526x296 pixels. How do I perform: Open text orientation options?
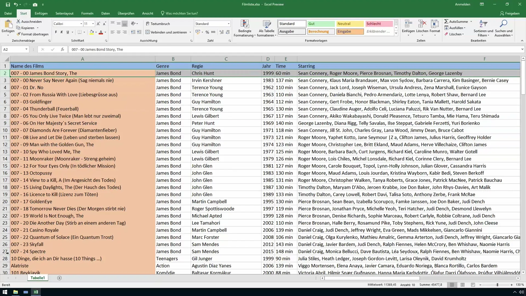pos(134,24)
